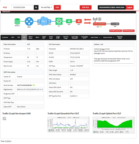Open the Check Voice tab
139x144 pixels.
pyautogui.click(x=51, y=37)
